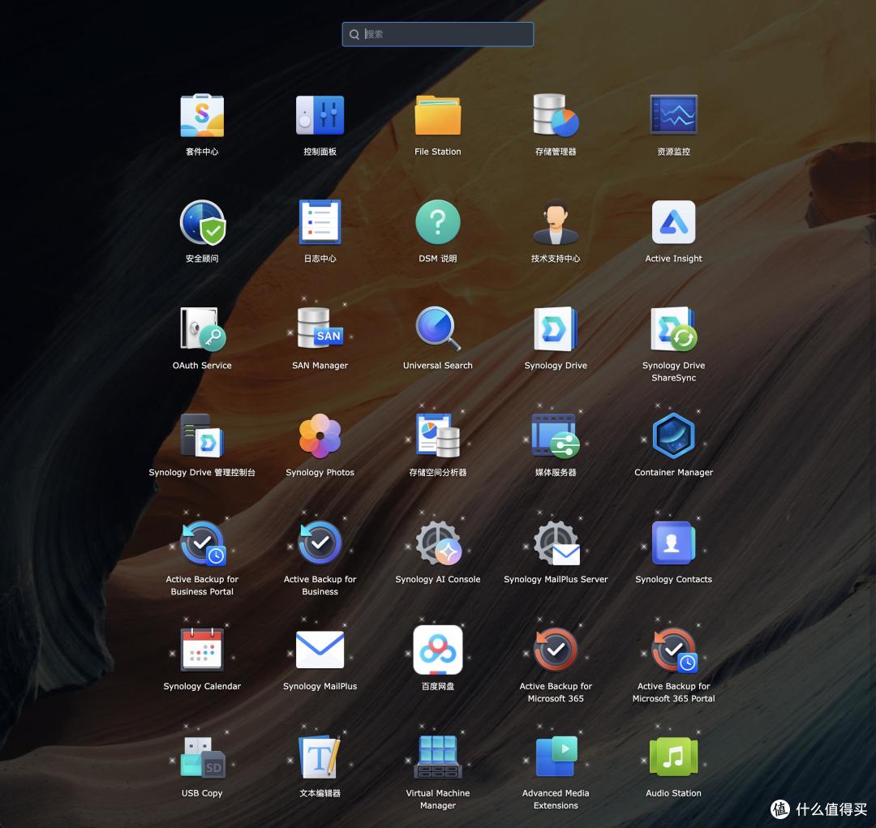This screenshot has height=828, width=876.
Task: Open Synology Drive 管理控制台
Action: (x=202, y=435)
